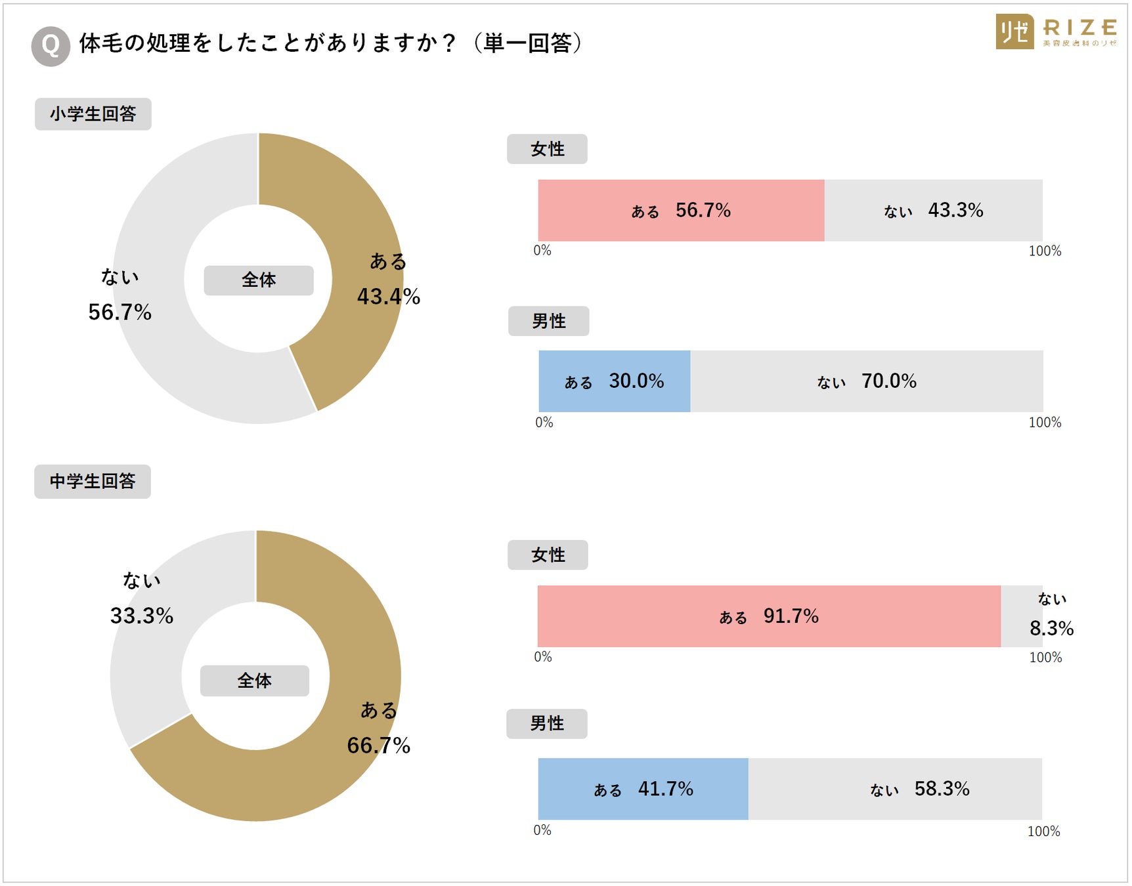Click the blue ある 41.7% bar

(643, 789)
